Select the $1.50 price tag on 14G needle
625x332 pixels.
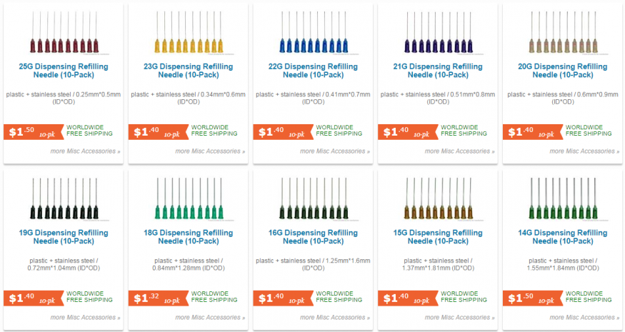click(x=533, y=298)
